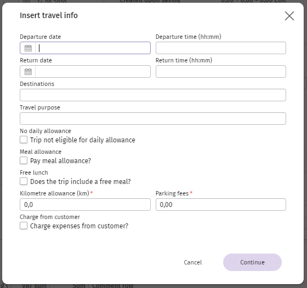The width and height of the screenshot is (307, 288).
Task: Open the Departure date calendar picker icon
Action: (28, 48)
